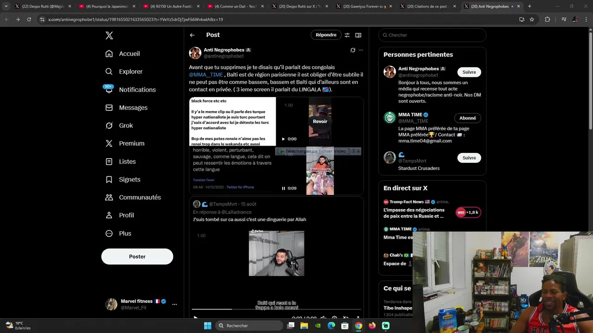Click the Chercher search field

tap(432, 35)
